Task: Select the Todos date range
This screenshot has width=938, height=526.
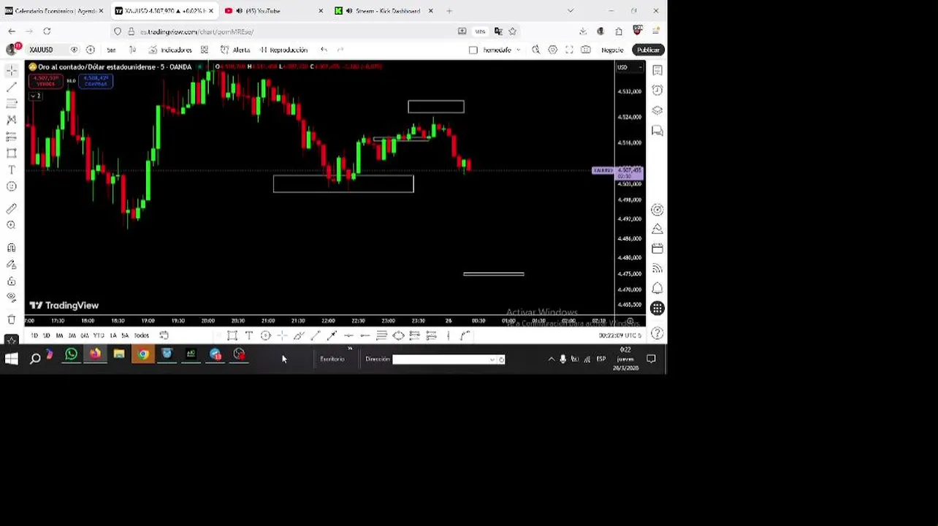Action: (x=142, y=335)
